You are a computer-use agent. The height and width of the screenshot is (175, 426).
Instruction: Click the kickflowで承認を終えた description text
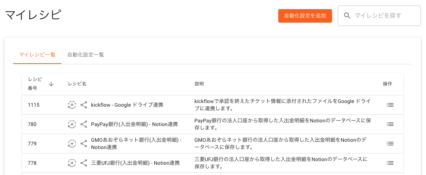click(283, 105)
